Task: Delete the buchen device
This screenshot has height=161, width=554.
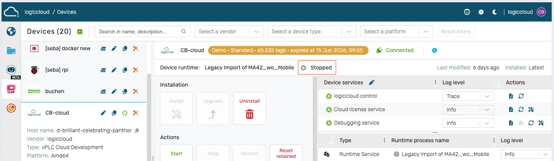Action: (135, 92)
